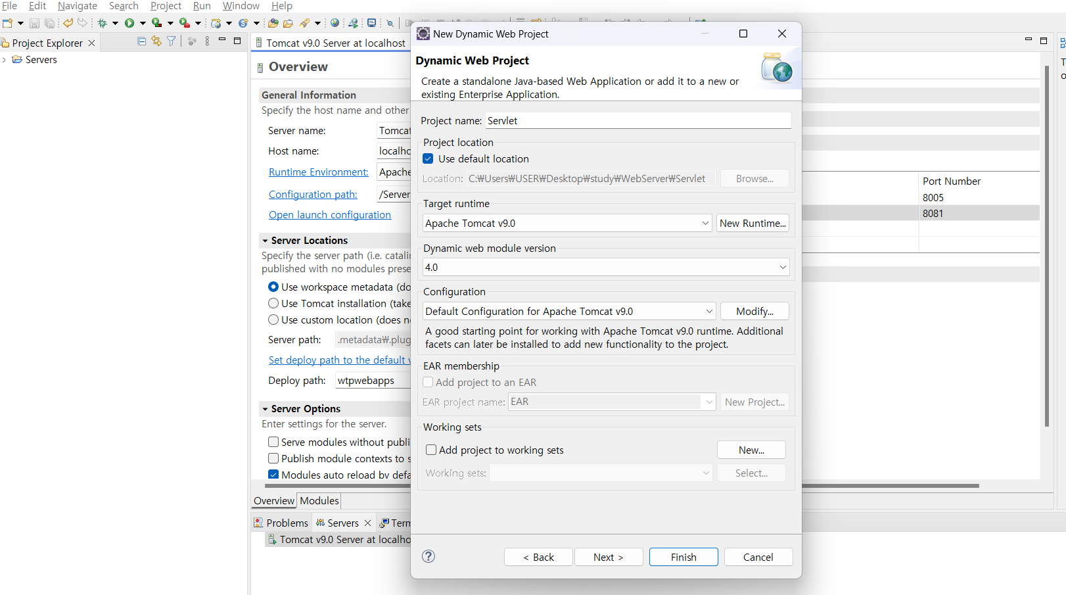Click the Cancel button
This screenshot has width=1066, height=595.
(758, 557)
